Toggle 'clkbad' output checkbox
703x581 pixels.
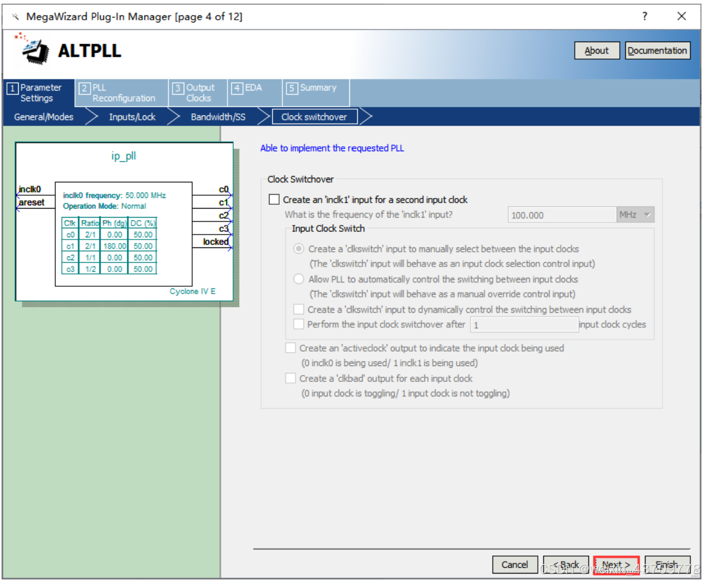(291, 378)
